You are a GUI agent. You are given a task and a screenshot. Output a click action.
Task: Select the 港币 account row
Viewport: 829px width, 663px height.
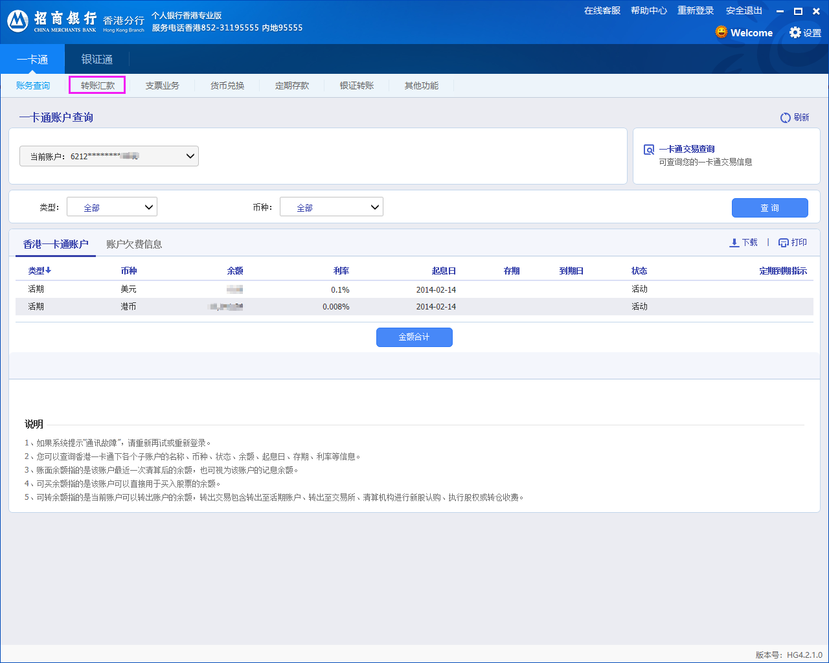tap(414, 307)
